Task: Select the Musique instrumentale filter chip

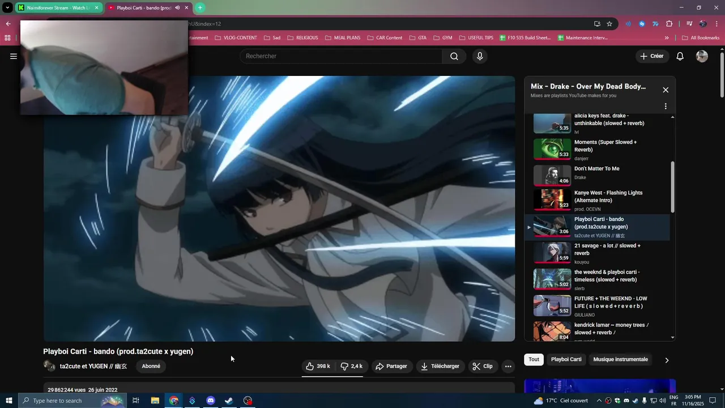Action: coord(620,359)
